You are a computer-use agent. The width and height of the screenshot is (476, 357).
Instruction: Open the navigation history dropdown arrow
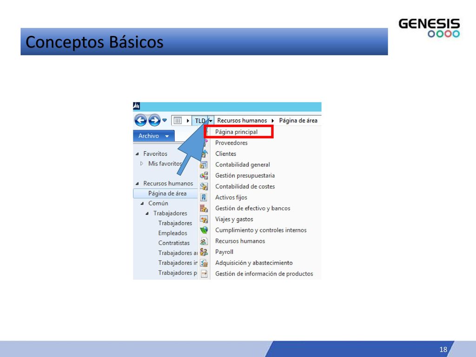[165, 120]
